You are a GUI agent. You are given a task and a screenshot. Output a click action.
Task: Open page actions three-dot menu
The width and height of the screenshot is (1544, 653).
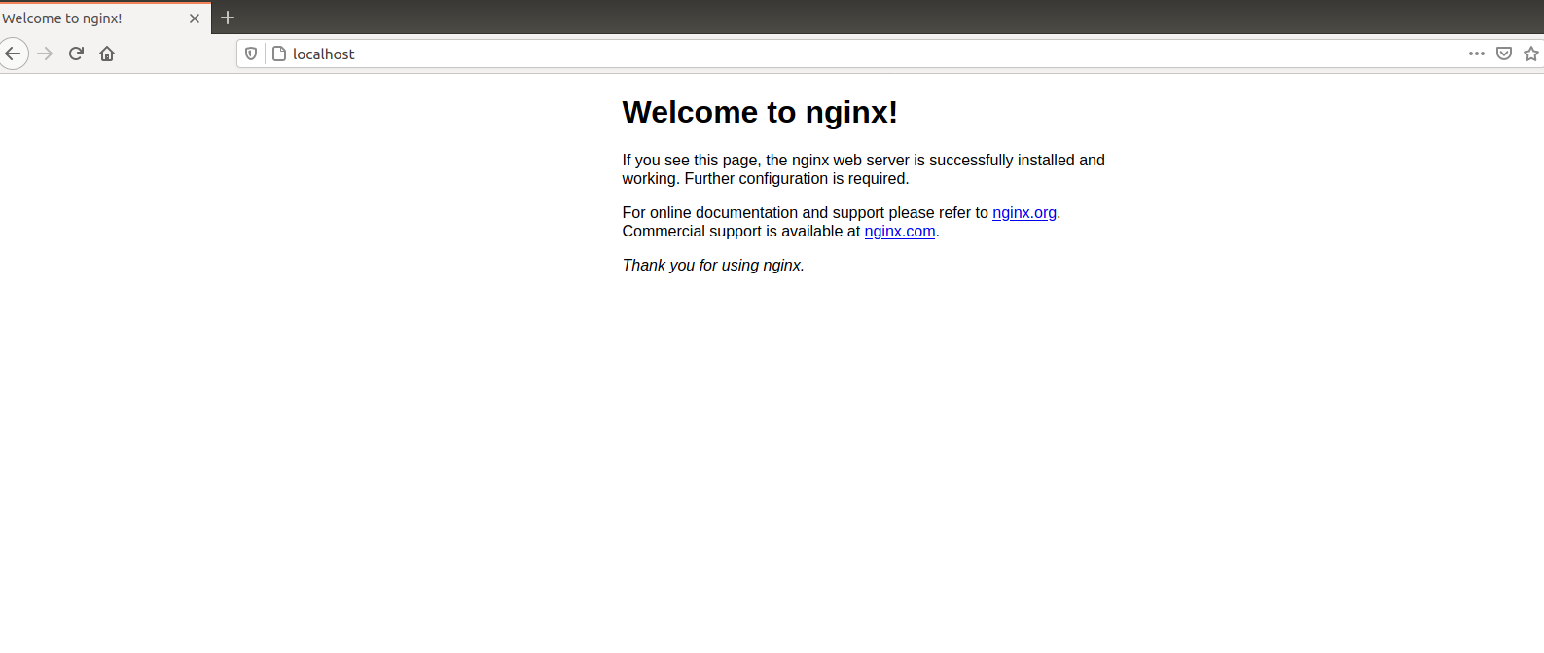coord(1477,54)
